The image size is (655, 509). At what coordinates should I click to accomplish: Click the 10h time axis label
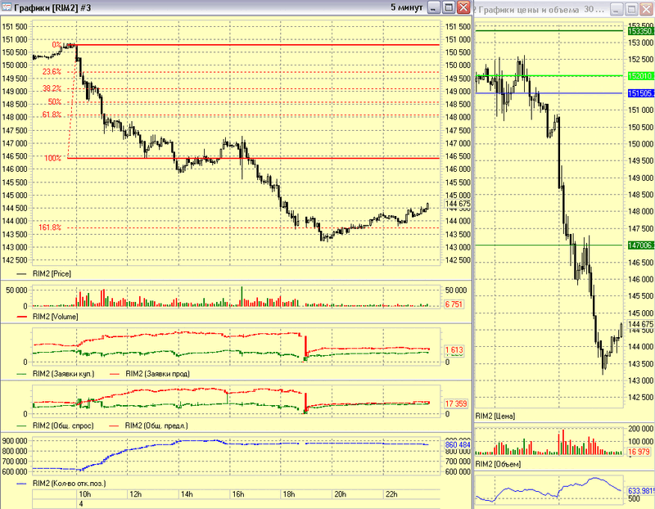(x=85, y=494)
